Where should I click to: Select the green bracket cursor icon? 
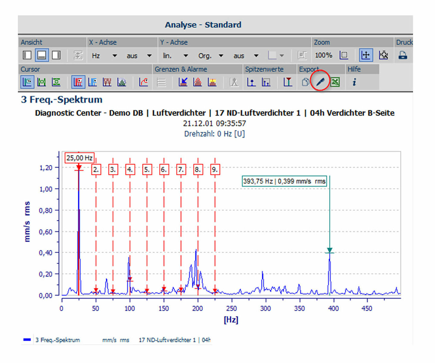[x=41, y=82]
